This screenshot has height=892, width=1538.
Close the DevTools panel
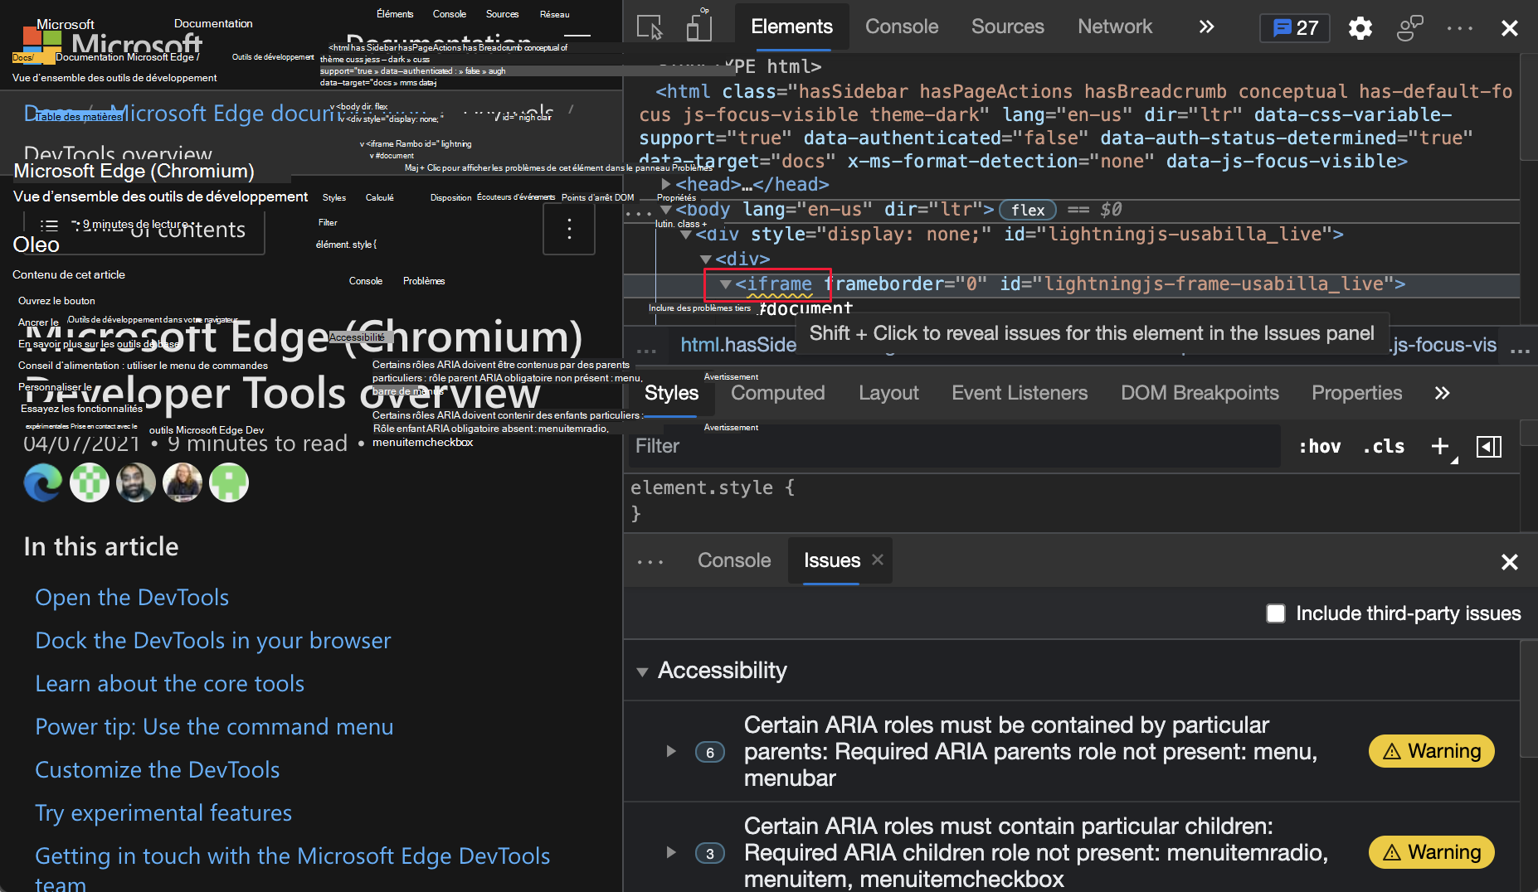[x=1509, y=28]
